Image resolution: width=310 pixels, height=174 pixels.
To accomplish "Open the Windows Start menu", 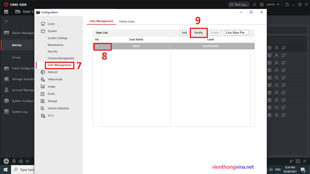I will click(x=6, y=170).
